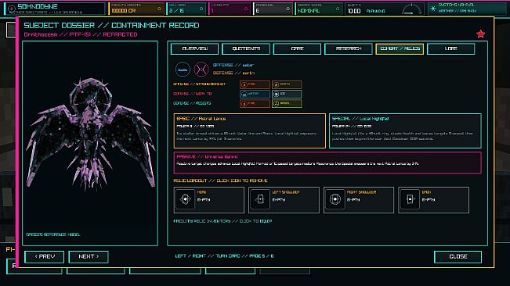This screenshot has height=286, width=510.
Task: Click the pink earth defense element icon
Action: [x=201, y=70]
